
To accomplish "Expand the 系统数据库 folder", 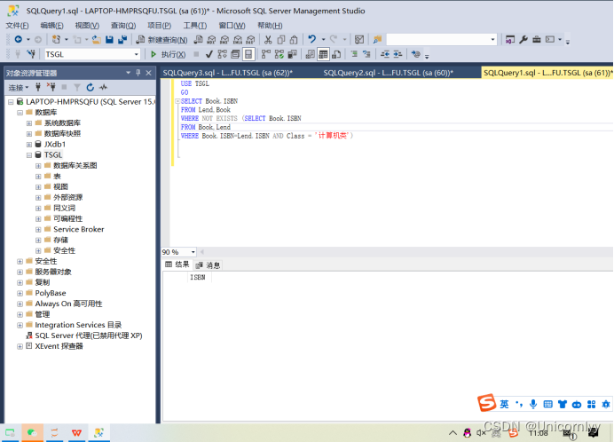I will 29,123.
